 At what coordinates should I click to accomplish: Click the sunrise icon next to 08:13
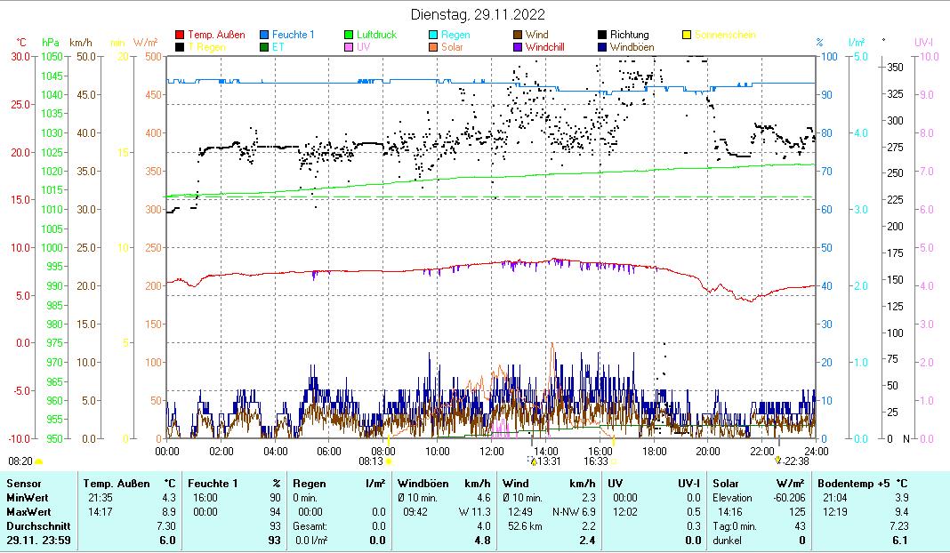[x=389, y=461]
